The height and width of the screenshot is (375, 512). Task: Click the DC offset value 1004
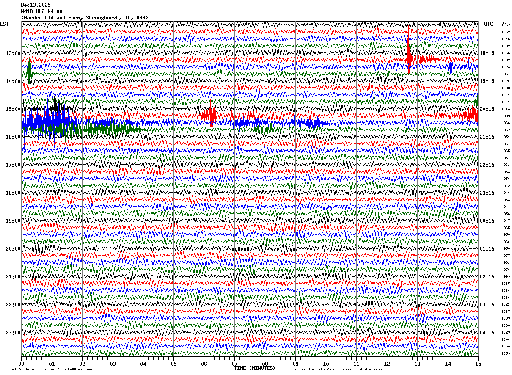point(506,95)
